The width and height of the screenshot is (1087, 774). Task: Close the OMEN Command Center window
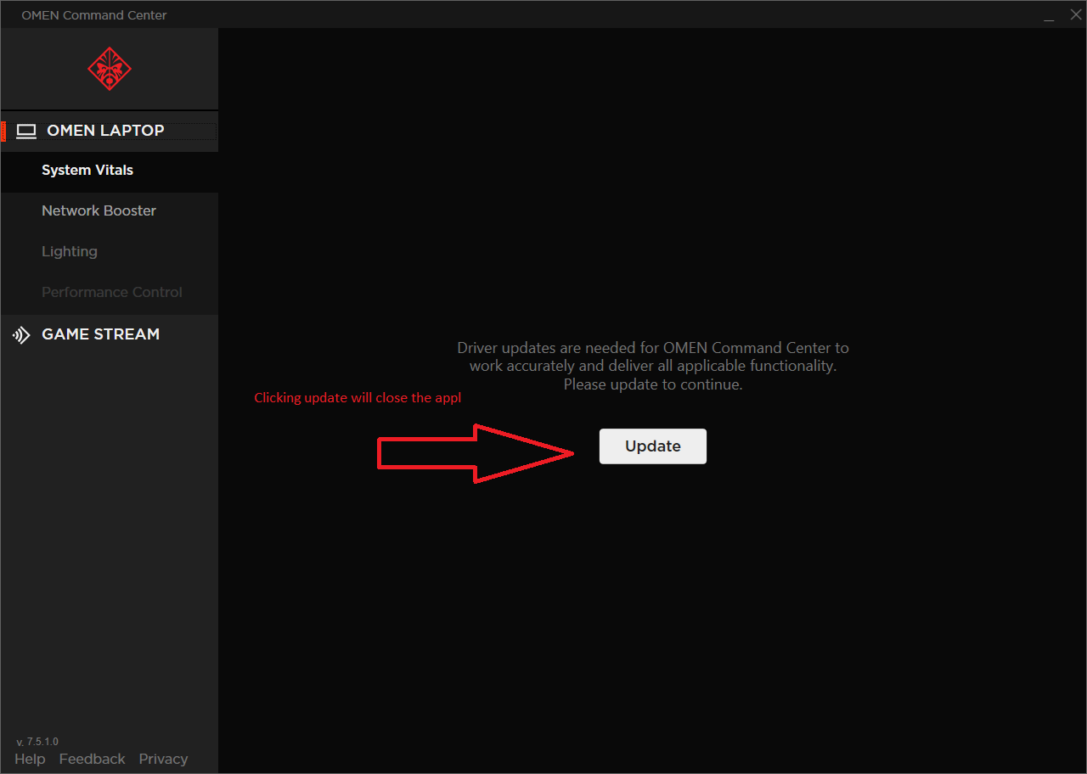(x=1075, y=14)
